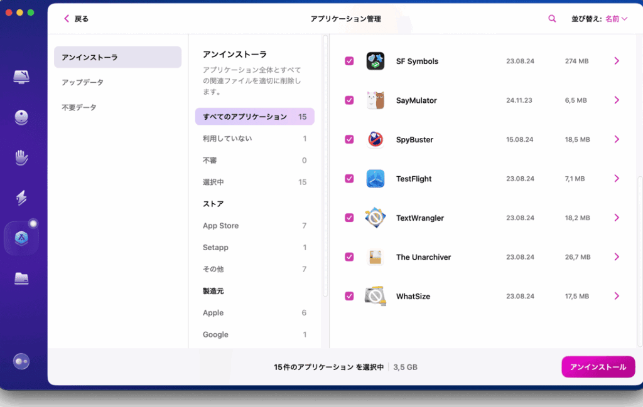Open the 不要データ section
The image size is (643, 407).
coord(79,107)
